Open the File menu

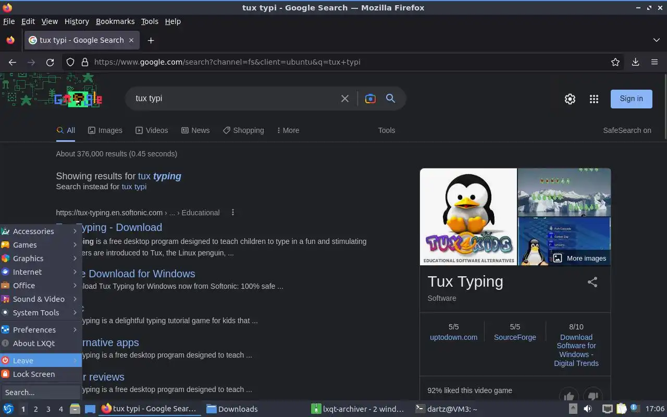[x=9, y=21]
